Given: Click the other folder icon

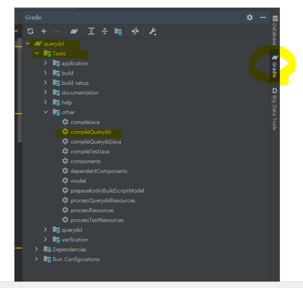Looking at the screenshot, I should coord(57,112).
